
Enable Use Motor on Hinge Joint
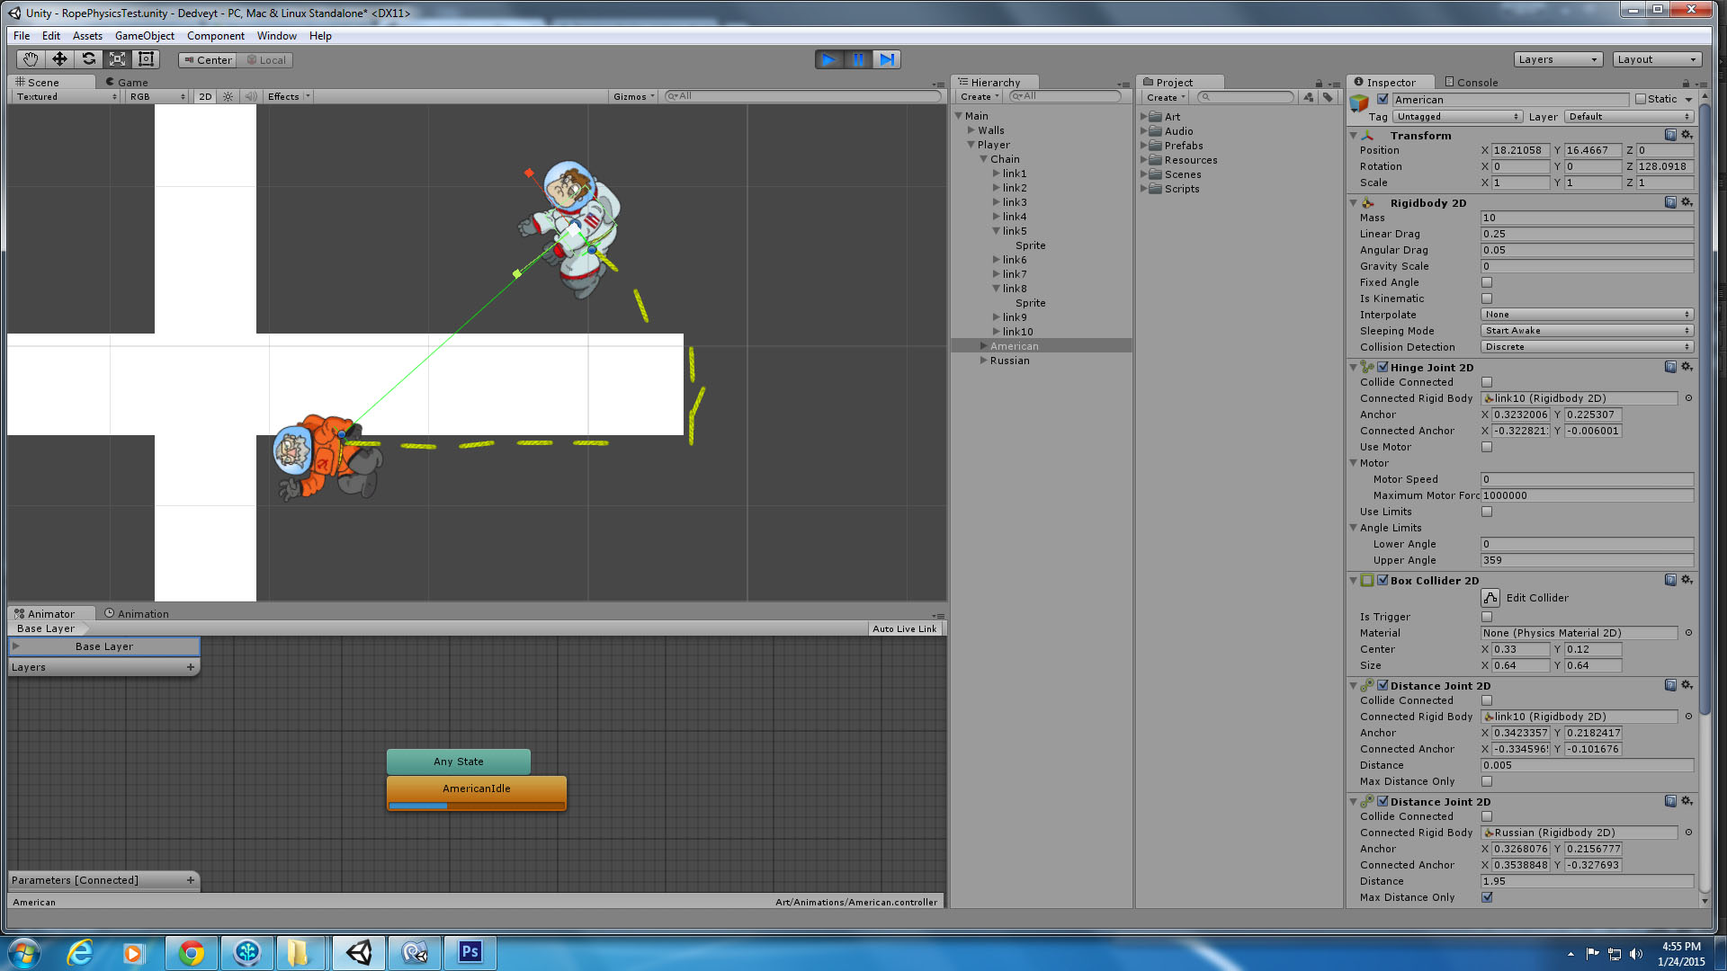(1487, 447)
